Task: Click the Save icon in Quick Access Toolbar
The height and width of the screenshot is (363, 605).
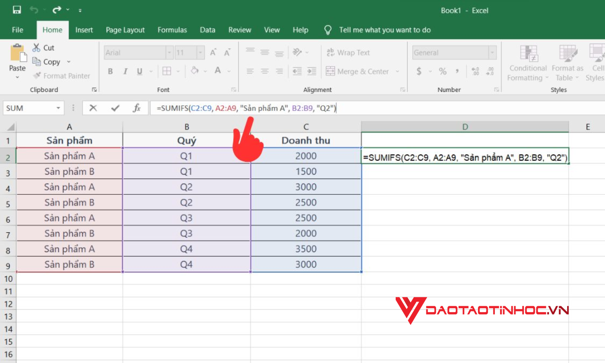Action: (x=16, y=10)
